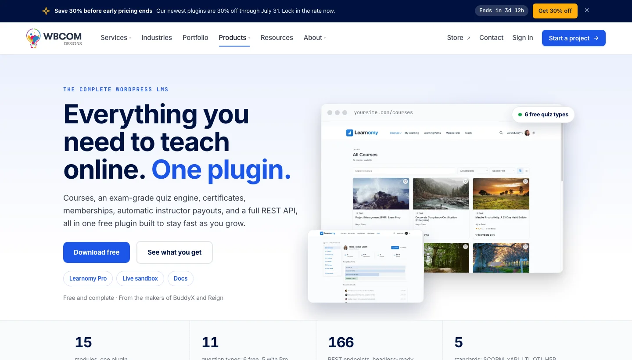This screenshot has height=360, width=632.
Task: Click the user avatar next to varandubey
Action: [x=527, y=133]
